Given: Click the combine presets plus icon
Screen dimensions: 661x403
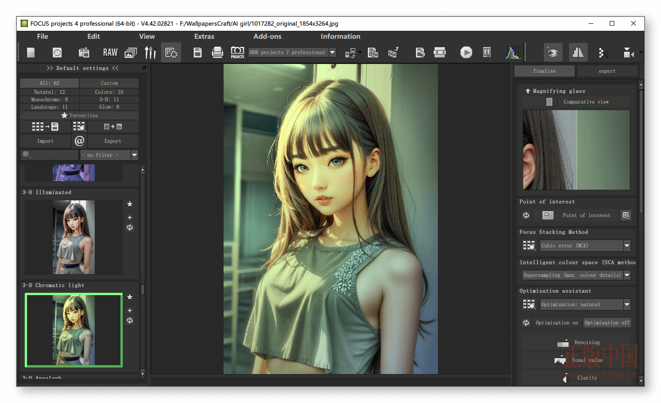Looking at the screenshot, I should (113, 127).
